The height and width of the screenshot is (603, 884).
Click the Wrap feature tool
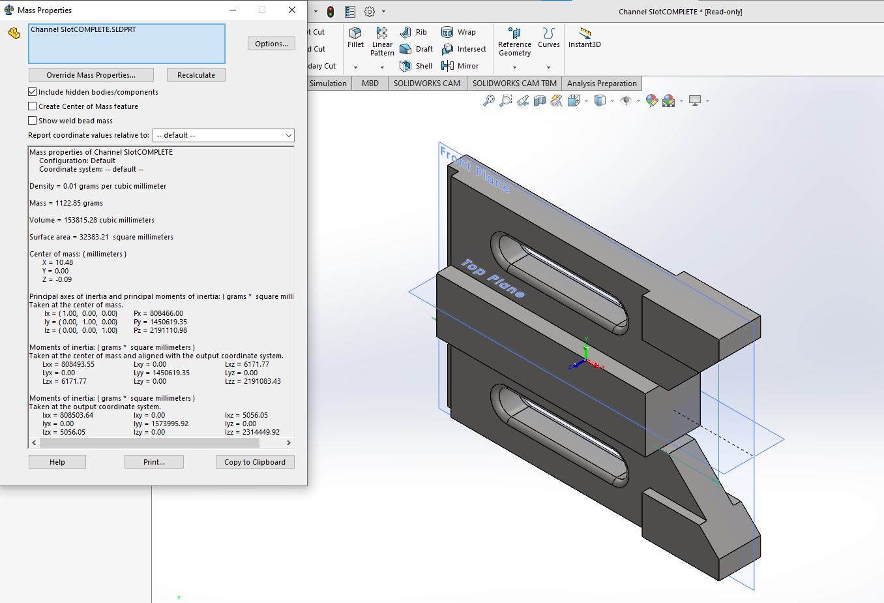click(x=459, y=32)
